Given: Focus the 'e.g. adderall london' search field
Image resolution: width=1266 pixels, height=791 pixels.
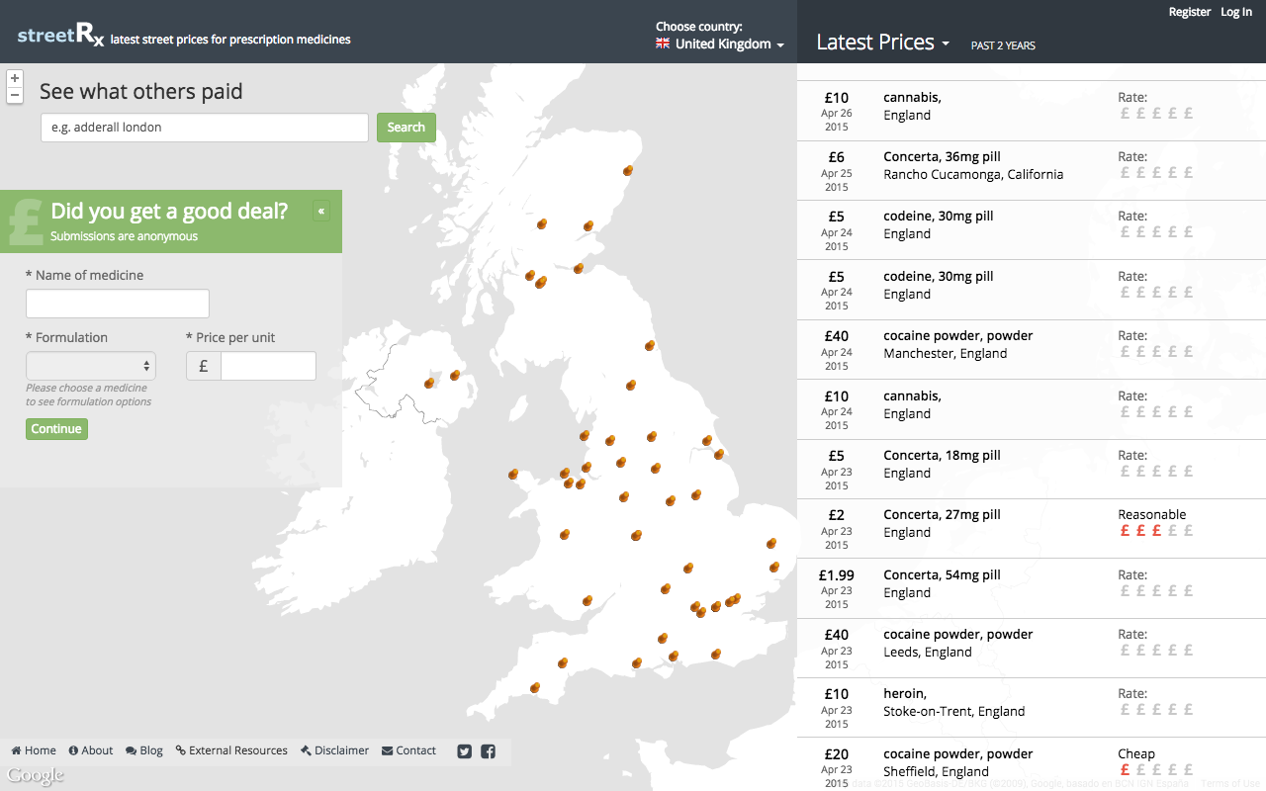Looking at the screenshot, I should (205, 127).
